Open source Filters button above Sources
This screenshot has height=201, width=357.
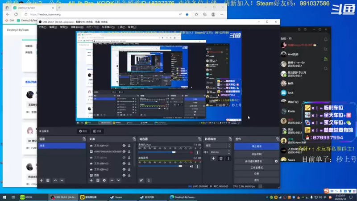(x=97, y=131)
